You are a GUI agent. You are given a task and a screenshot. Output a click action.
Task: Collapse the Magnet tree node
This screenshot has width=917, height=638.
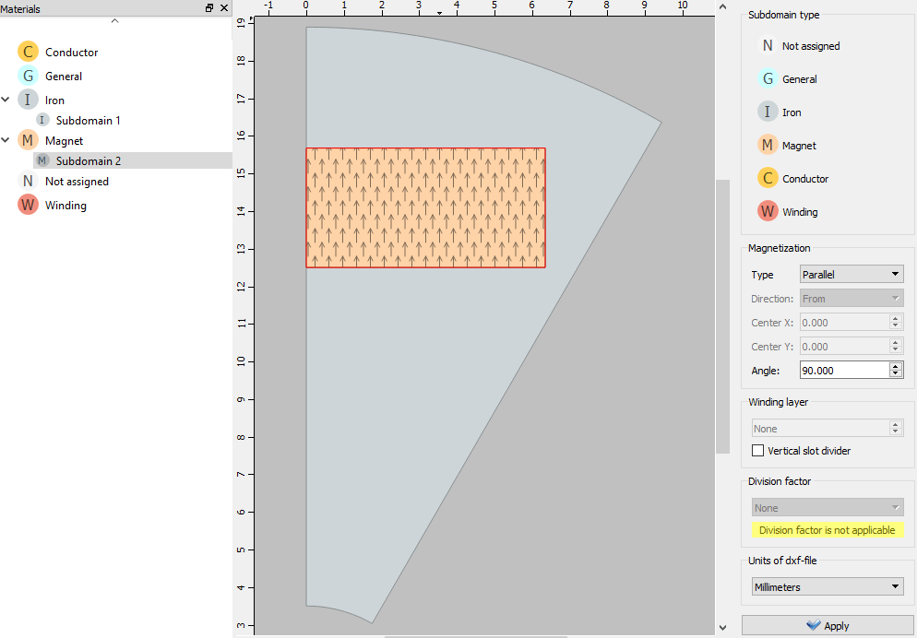pos(6,140)
